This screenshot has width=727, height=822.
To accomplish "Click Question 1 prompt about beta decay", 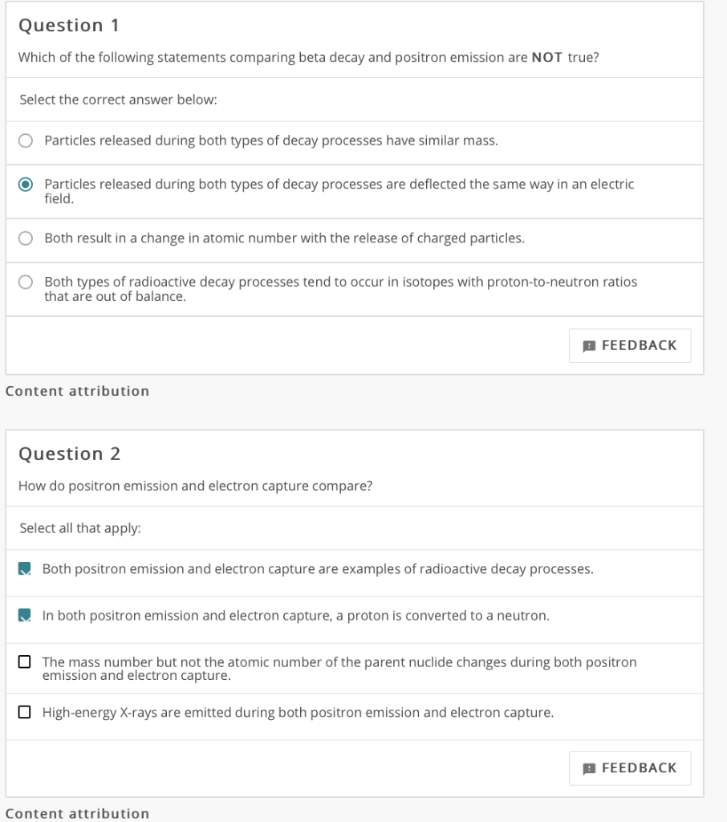I will (308, 59).
